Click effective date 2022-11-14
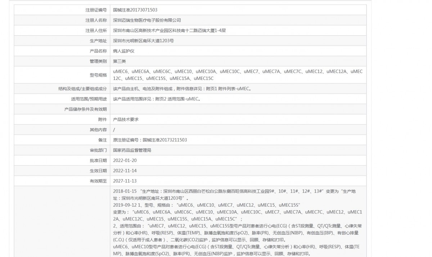Image resolution: width=432 pixels, height=257 pixels. click(125, 171)
